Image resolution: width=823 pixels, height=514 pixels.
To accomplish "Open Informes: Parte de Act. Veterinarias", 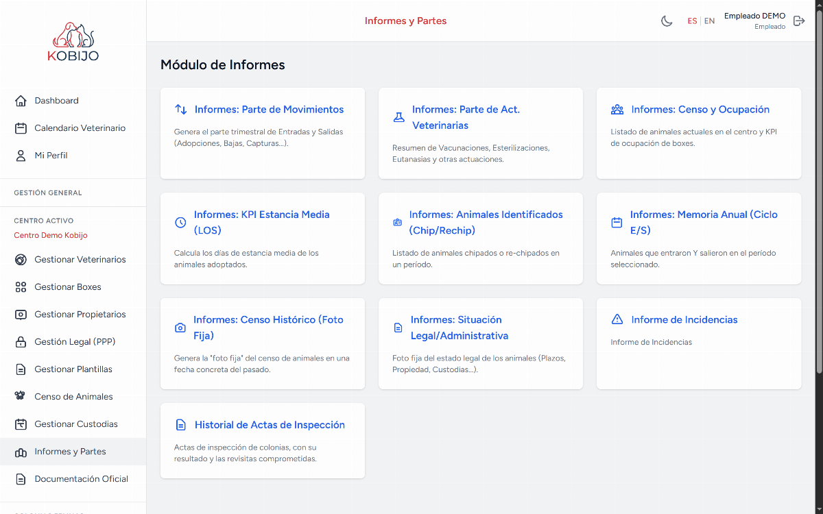I will [466, 117].
